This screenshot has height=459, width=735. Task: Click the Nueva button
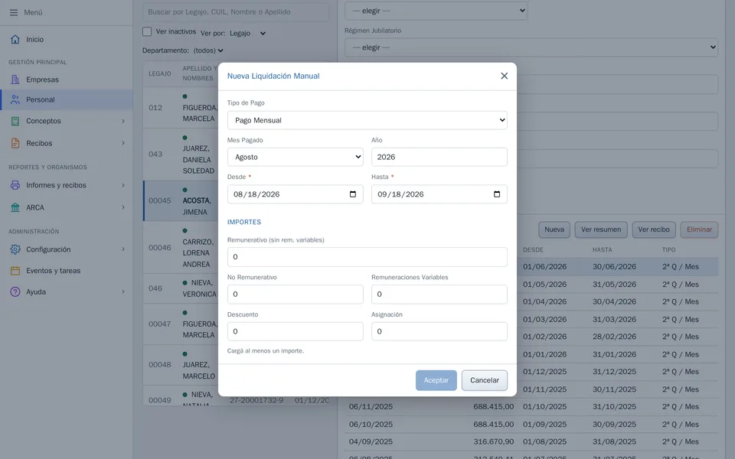click(x=554, y=229)
